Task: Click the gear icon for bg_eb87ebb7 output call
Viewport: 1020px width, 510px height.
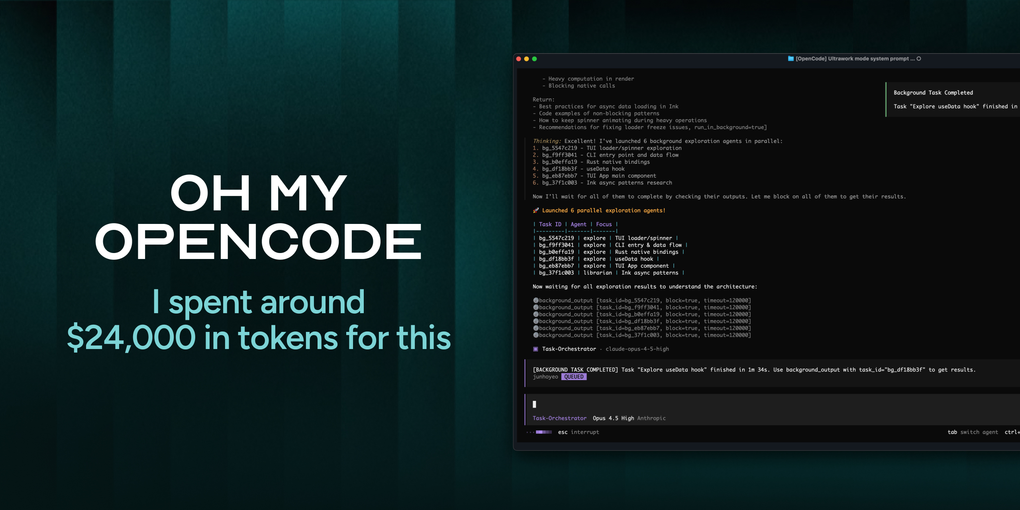Action: 537,328
